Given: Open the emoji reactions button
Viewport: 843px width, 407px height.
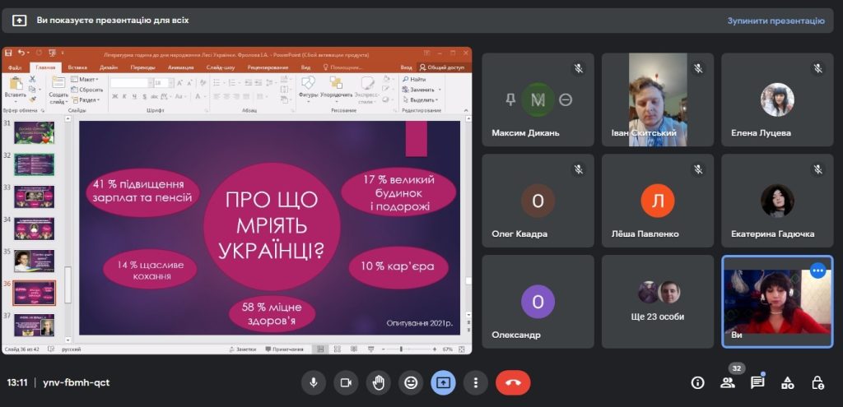Looking at the screenshot, I should point(411,382).
